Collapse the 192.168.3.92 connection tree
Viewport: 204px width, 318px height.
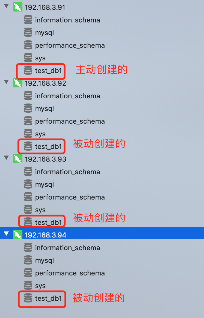click(x=6, y=82)
